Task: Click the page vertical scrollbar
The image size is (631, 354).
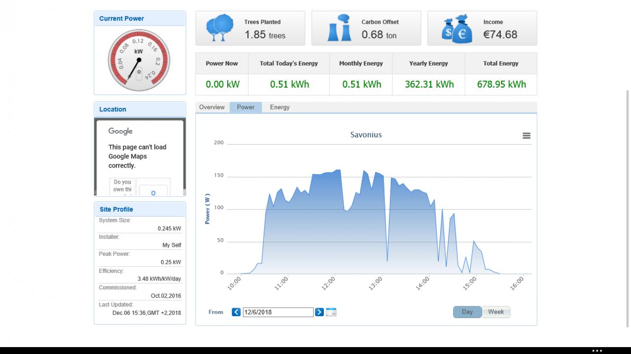Action: (x=628, y=209)
